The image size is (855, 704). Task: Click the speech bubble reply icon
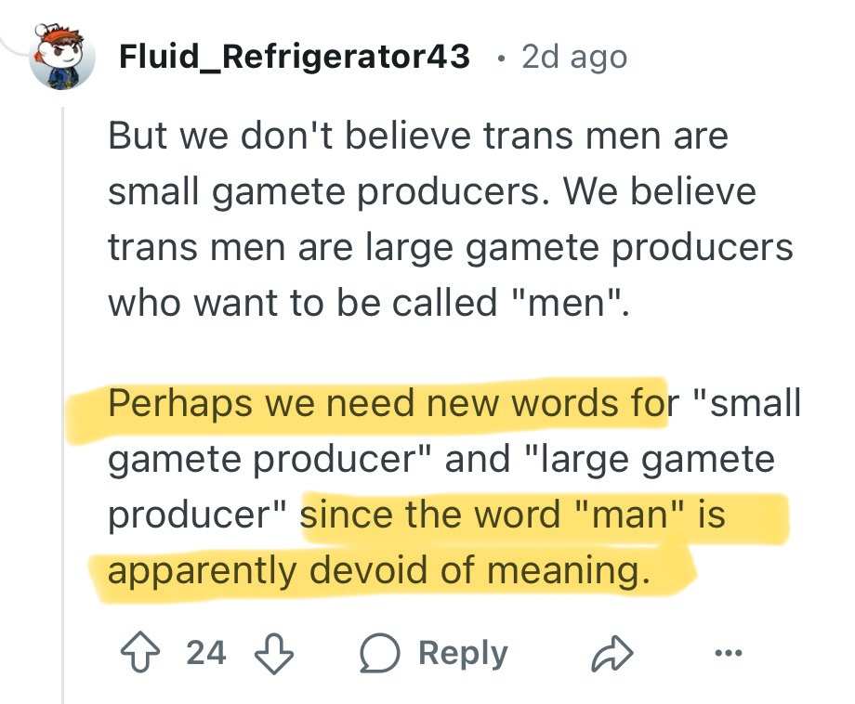380,653
